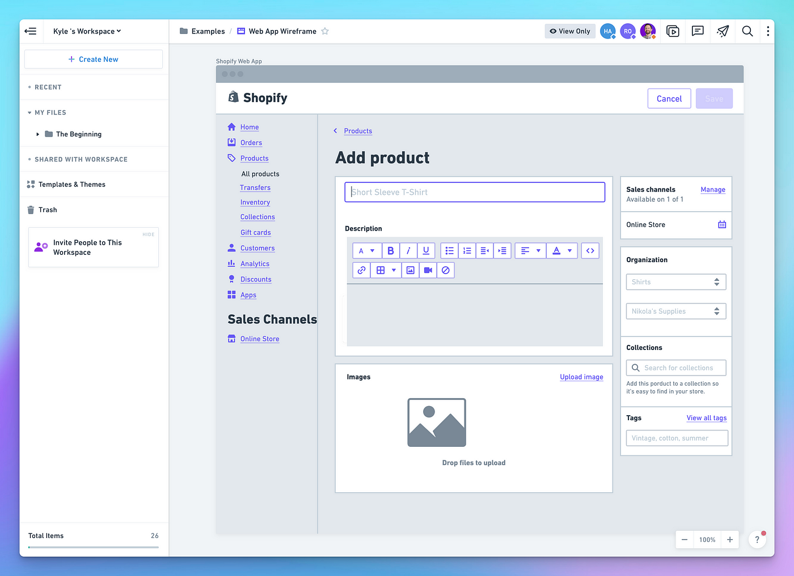The image size is (794, 576).
Task: Open Inventory under Products
Action: point(255,202)
